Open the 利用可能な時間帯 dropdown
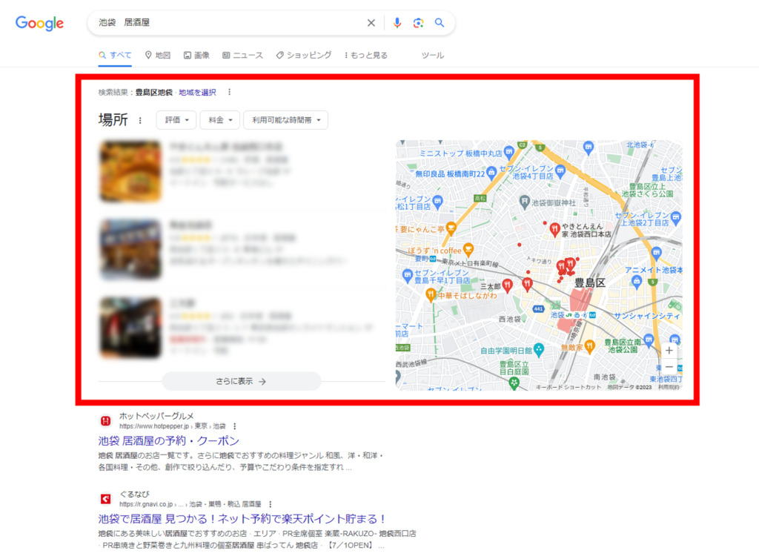The height and width of the screenshot is (559, 759). [285, 120]
